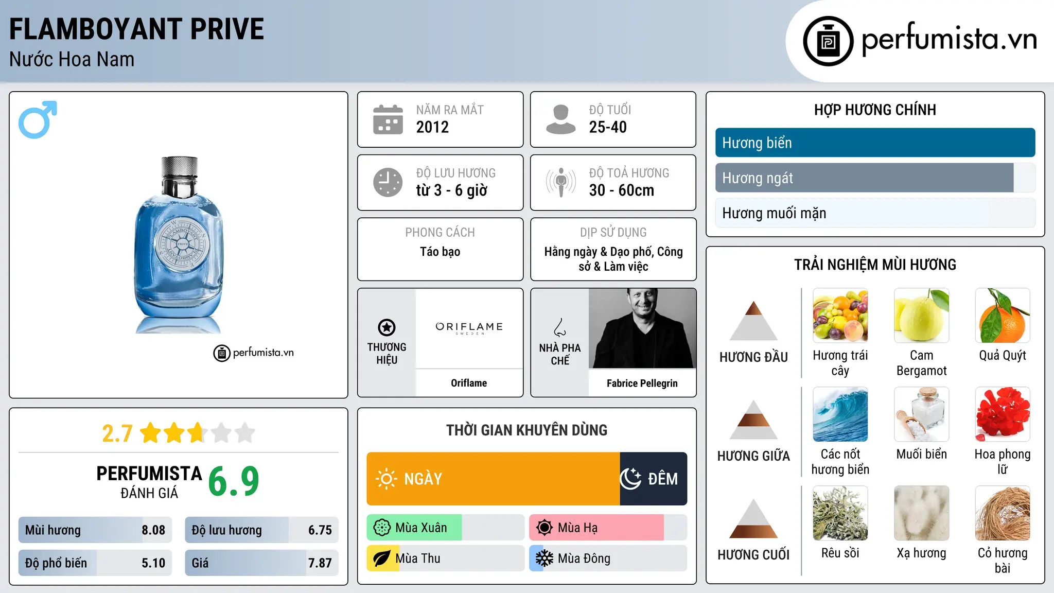
Task: Click the snowflake icon for Mùa Đông
Action: pos(544,559)
